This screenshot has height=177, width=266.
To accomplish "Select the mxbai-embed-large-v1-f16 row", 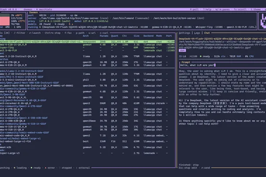I will (87, 141).
